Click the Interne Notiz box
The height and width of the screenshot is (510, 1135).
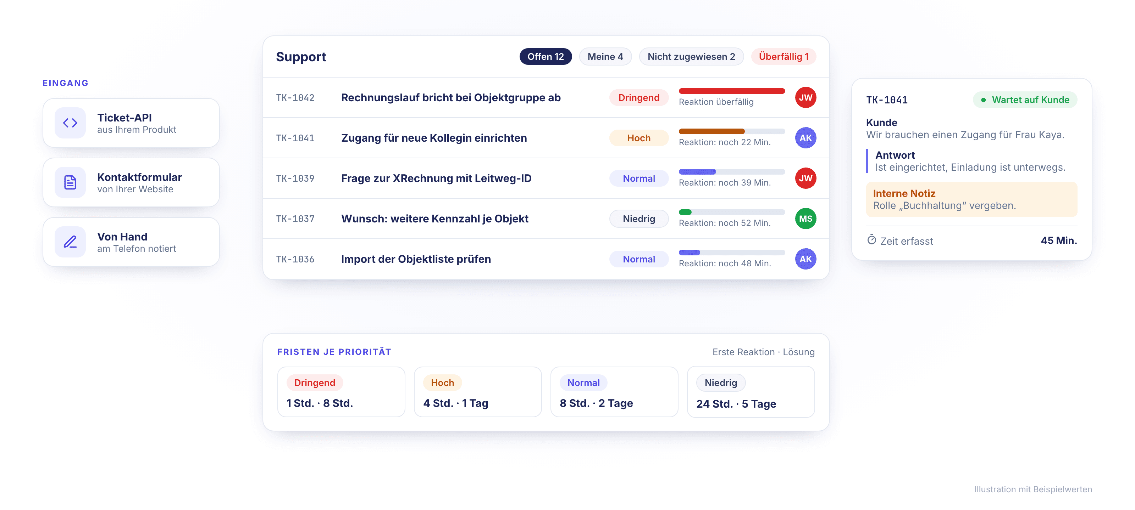(x=971, y=199)
